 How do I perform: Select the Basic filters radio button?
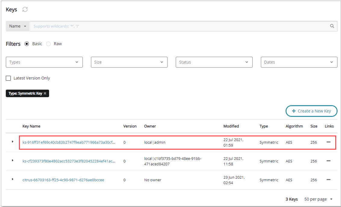(27, 44)
